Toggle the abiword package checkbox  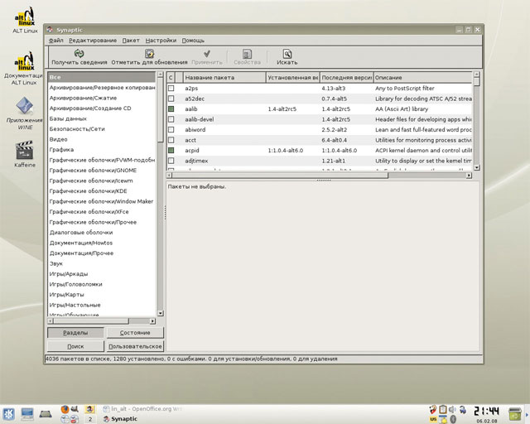pyautogui.click(x=171, y=129)
